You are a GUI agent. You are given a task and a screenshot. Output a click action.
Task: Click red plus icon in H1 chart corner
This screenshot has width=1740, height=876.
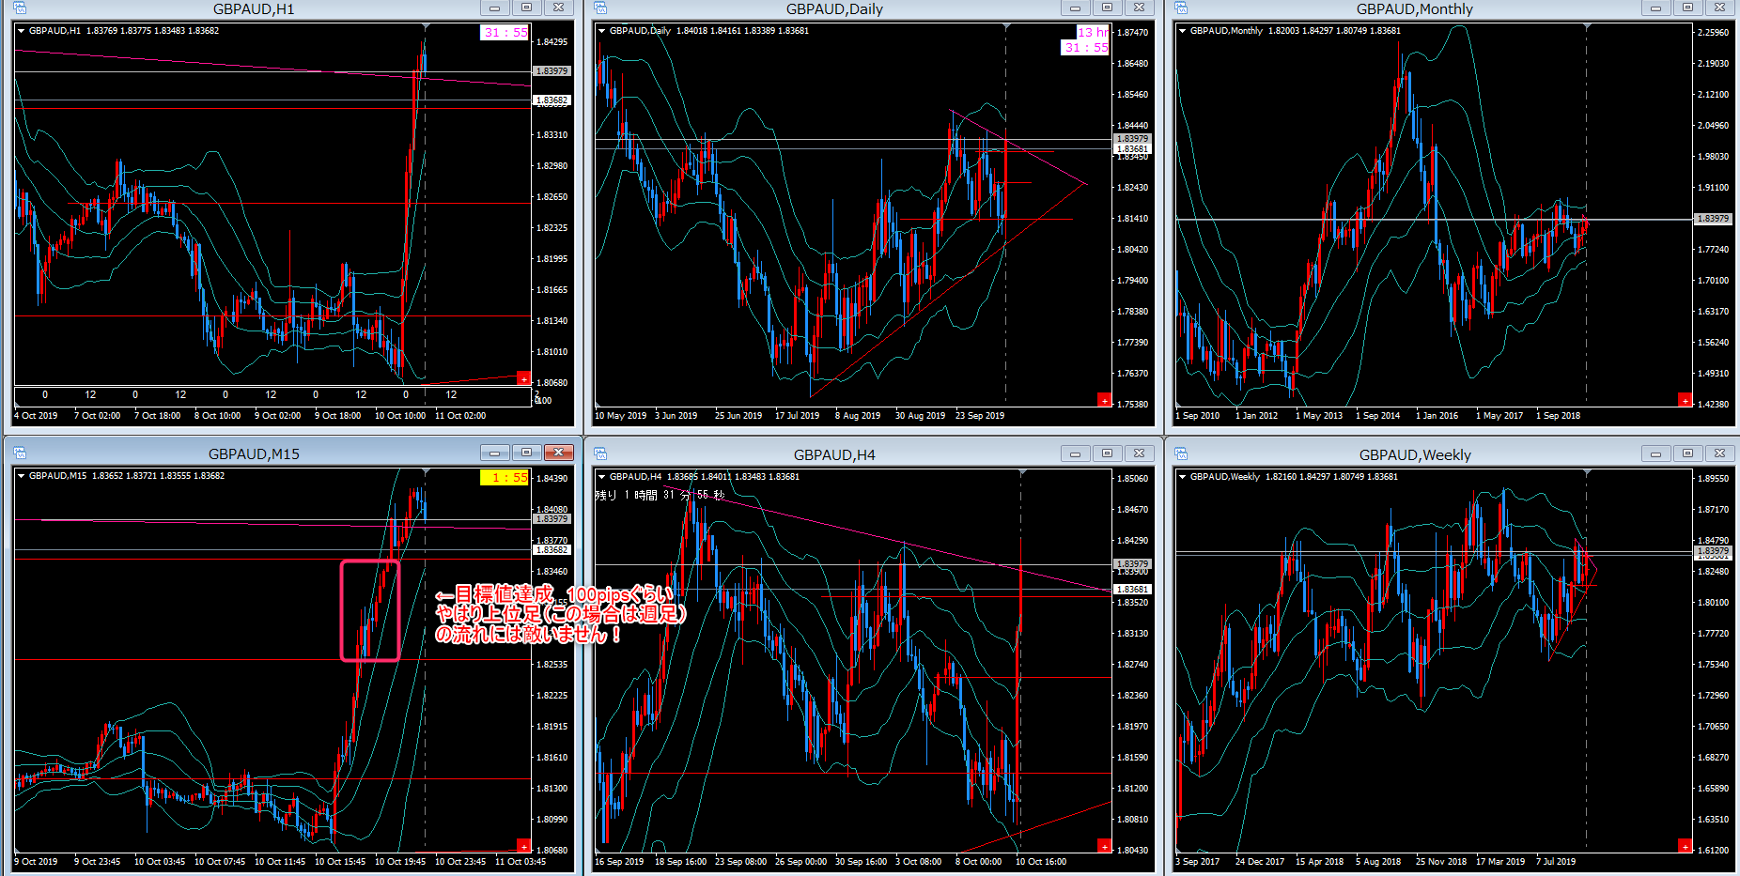point(523,378)
